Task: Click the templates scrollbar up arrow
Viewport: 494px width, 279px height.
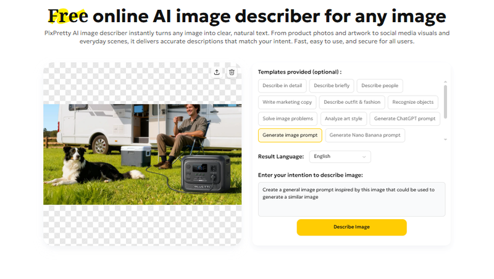Action: [x=445, y=82]
